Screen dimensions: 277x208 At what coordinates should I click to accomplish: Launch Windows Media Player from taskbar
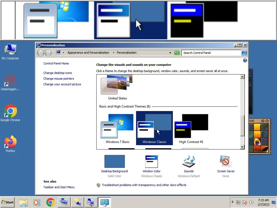(x=37, y=202)
